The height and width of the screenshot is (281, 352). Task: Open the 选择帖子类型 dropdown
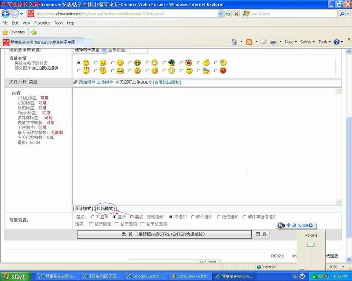click(x=90, y=50)
